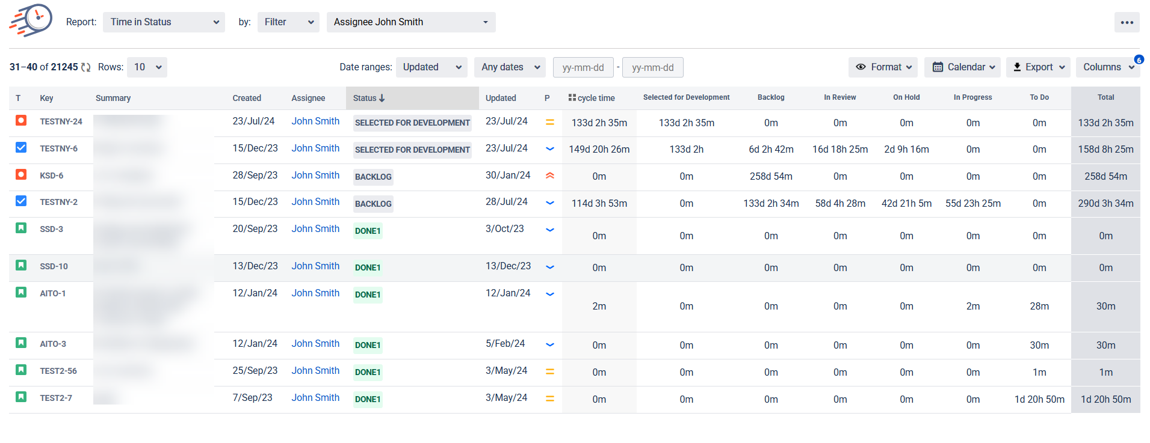Open the Export button menu
1150x443 pixels.
coord(1038,67)
